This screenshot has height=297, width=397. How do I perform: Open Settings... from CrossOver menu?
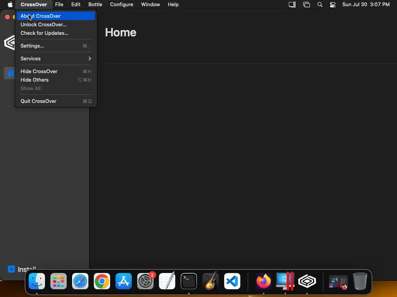[x=56, y=46]
